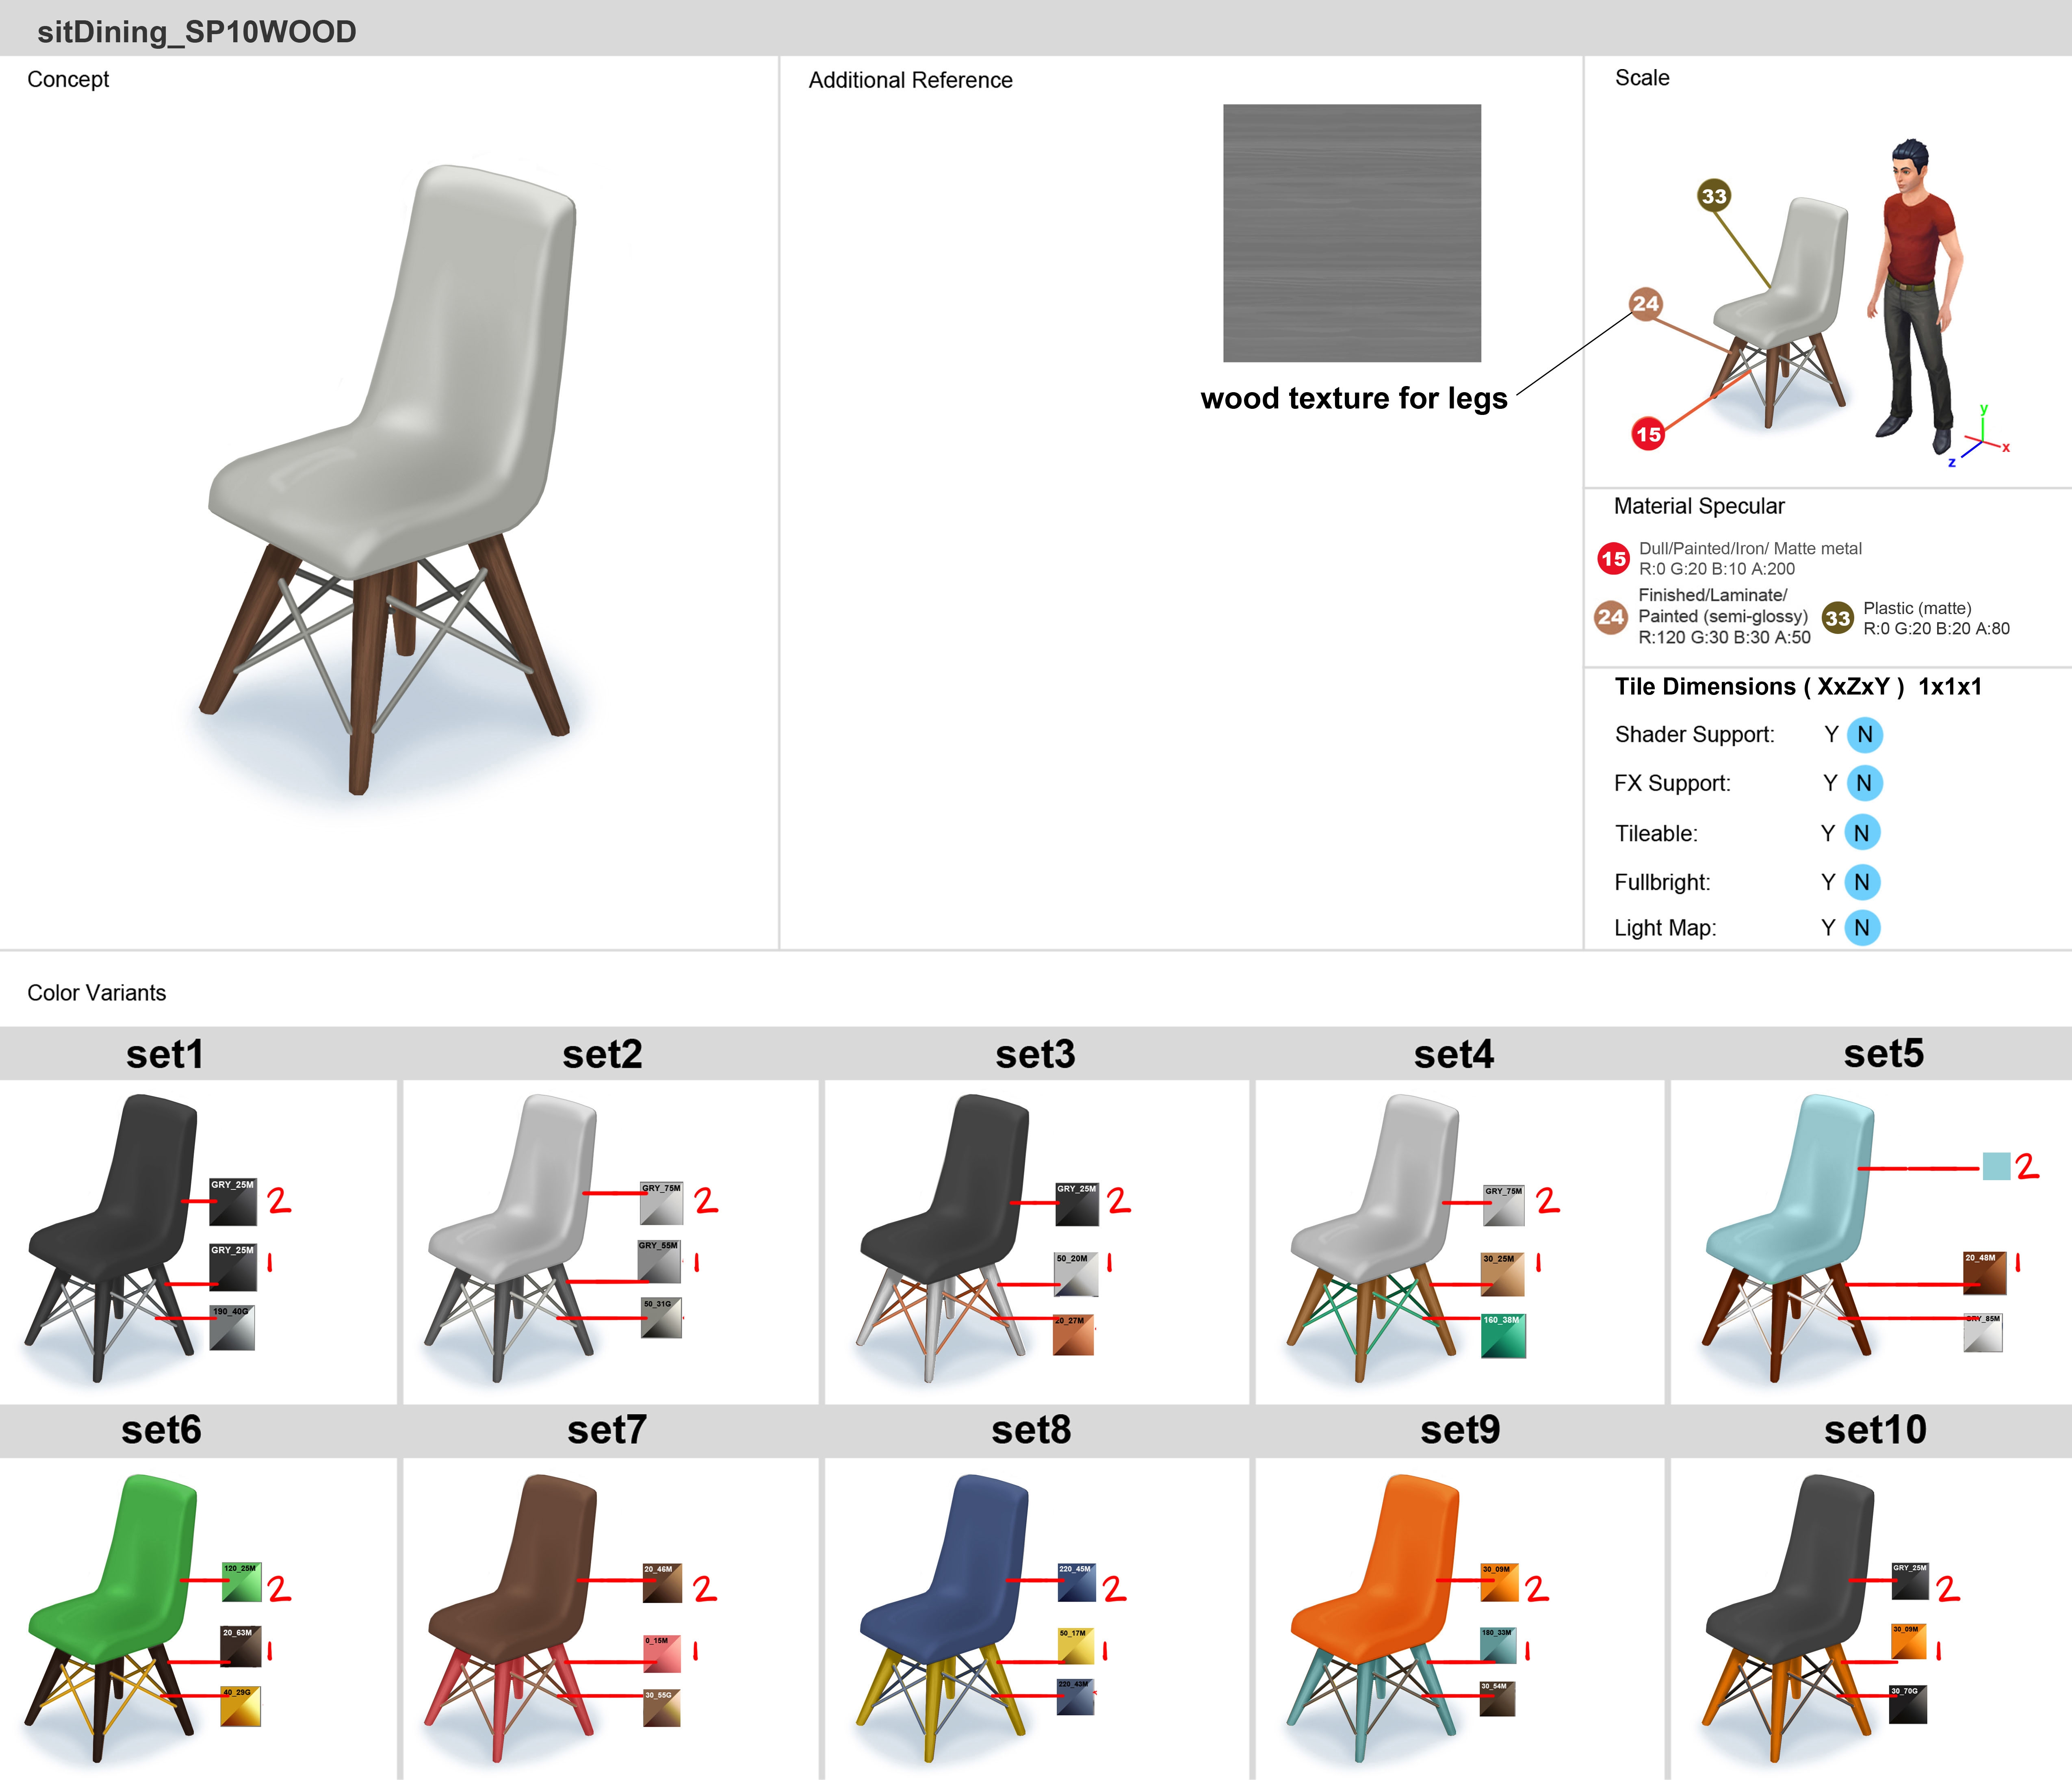Toggle Shader Support N option
The image size is (2072, 1780).
point(1865,734)
